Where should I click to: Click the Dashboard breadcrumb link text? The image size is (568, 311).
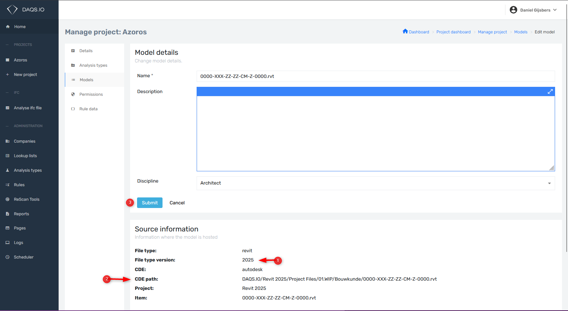[419, 32]
